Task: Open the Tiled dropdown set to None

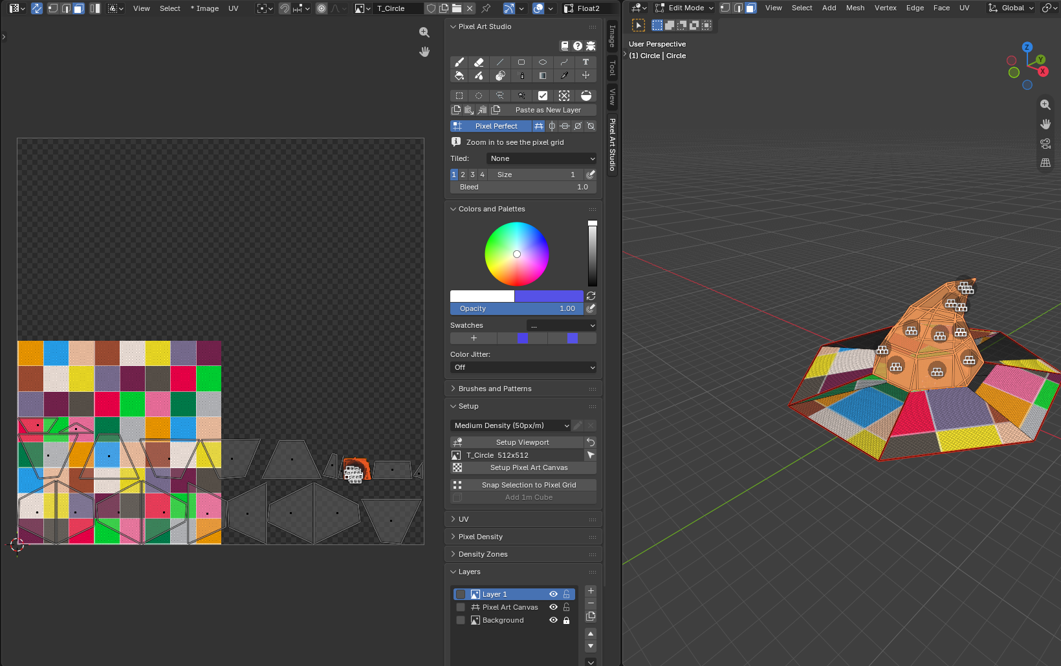Action: pyautogui.click(x=541, y=158)
